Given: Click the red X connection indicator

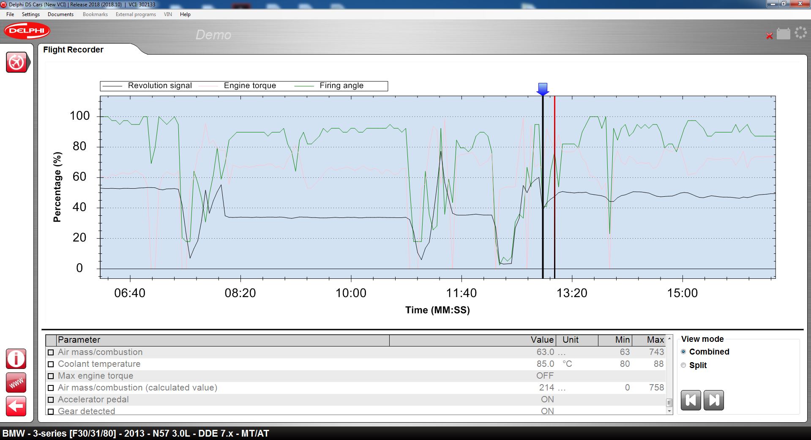Looking at the screenshot, I should [769, 36].
